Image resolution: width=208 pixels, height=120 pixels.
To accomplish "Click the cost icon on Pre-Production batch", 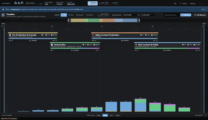I will pos(52,35).
